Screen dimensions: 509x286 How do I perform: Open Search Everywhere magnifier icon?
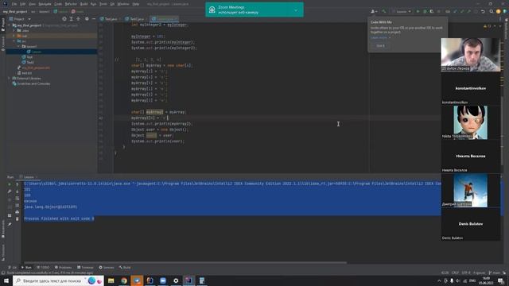click(x=492, y=11)
